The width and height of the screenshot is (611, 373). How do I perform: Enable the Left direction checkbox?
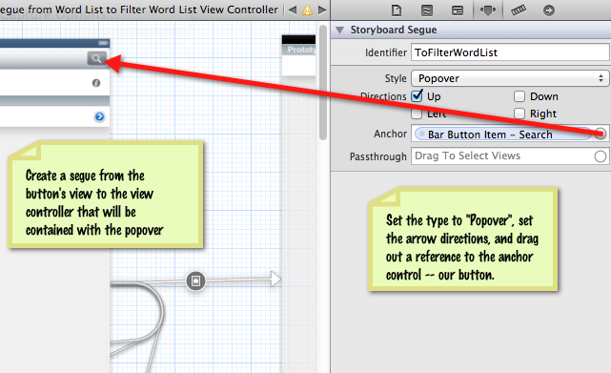pyautogui.click(x=417, y=114)
